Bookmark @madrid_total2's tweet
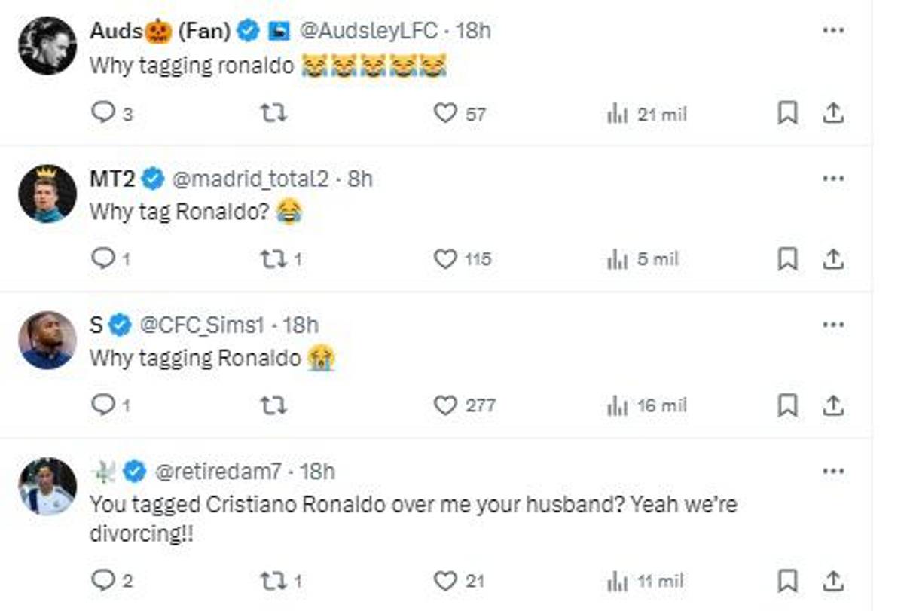The width and height of the screenshot is (904, 611). 787,258
